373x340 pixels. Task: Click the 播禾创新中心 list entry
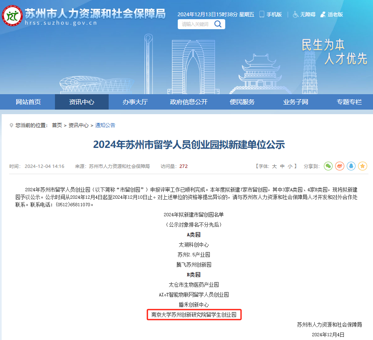(x=194, y=305)
